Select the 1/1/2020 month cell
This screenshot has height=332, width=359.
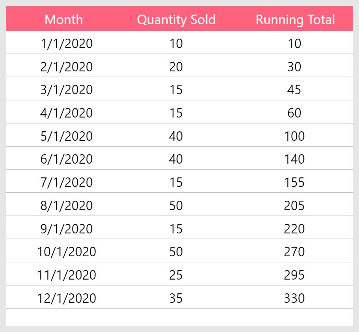[x=66, y=43]
